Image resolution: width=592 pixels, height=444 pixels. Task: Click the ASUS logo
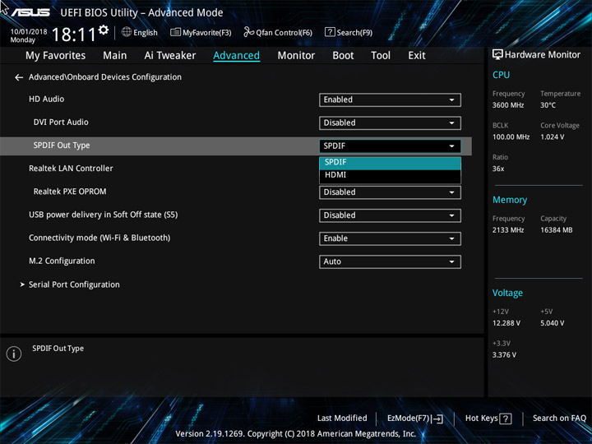(x=30, y=12)
